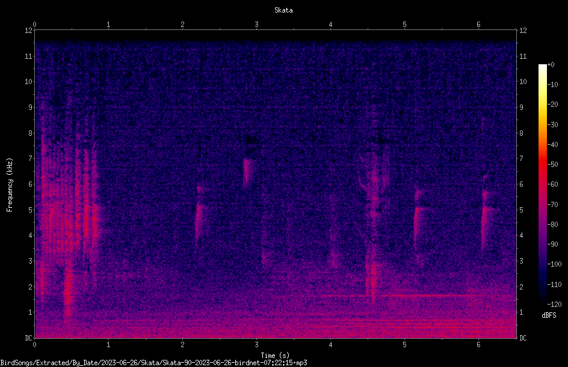Click the "-70" value on the color scale
This screenshot has width=568, height=367.
552,205
